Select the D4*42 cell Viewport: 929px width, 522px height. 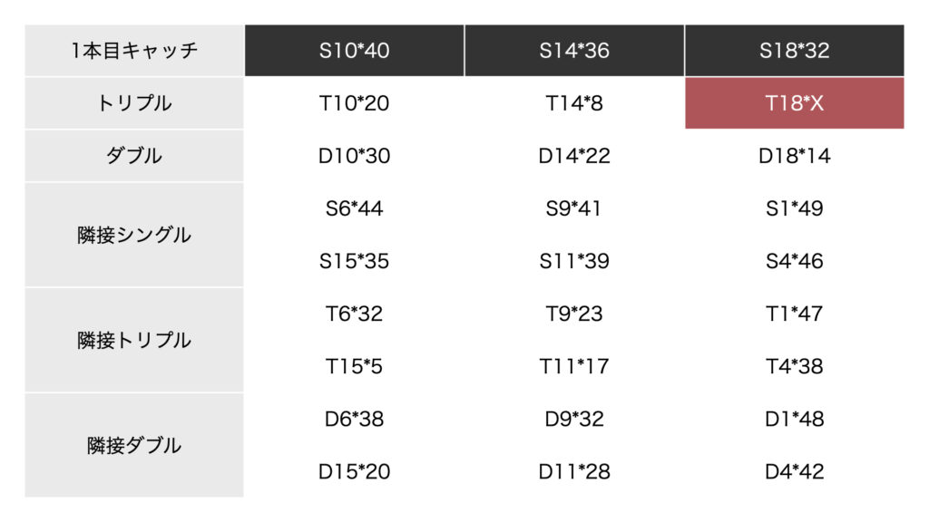coord(795,471)
